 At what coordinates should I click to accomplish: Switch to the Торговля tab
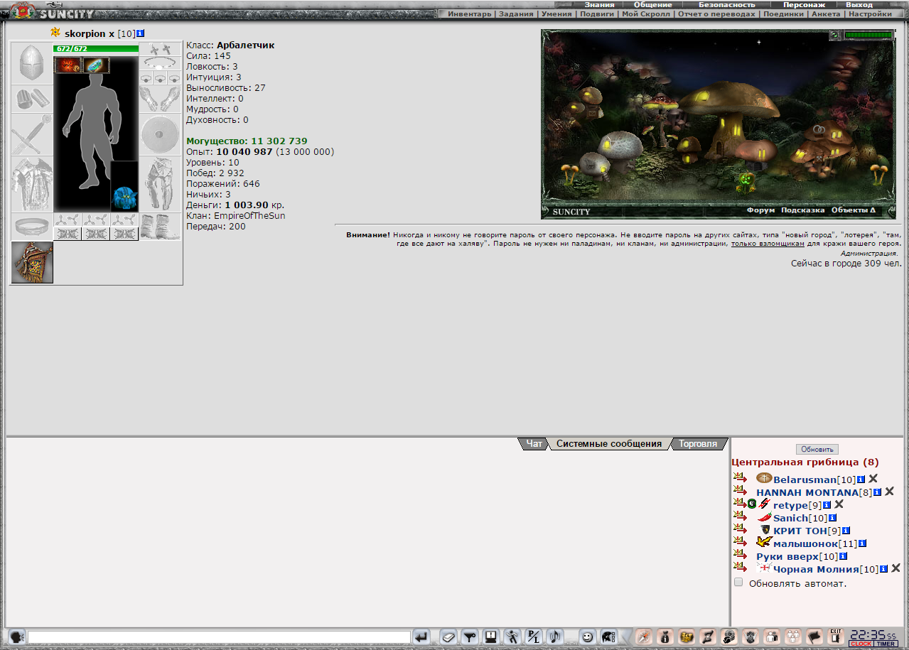[x=698, y=444]
